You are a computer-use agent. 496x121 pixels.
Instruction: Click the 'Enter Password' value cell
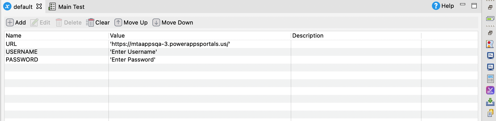tap(133, 59)
